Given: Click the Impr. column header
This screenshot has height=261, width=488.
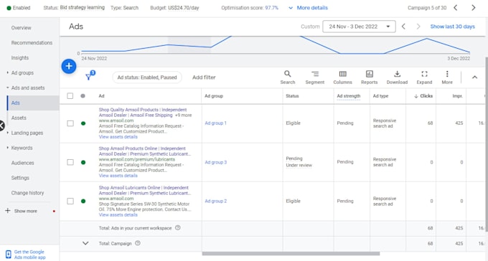Looking at the screenshot, I should tap(458, 96).
